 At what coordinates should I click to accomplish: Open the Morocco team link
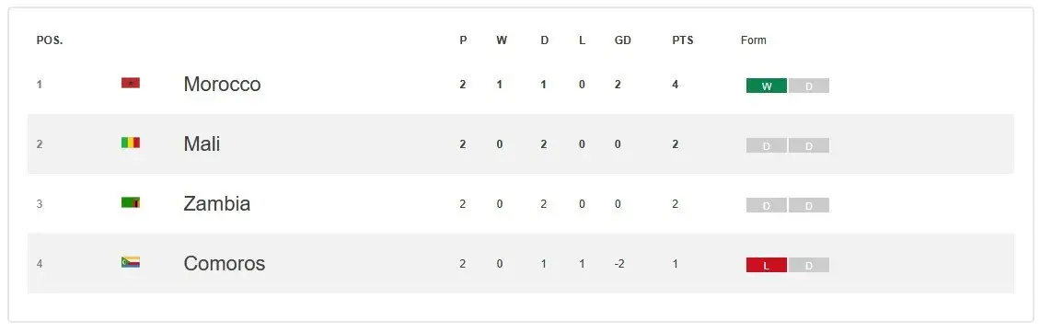pos(222,84)
